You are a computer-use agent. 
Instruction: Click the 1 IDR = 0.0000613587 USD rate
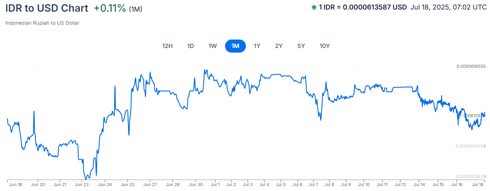(363, 7)
